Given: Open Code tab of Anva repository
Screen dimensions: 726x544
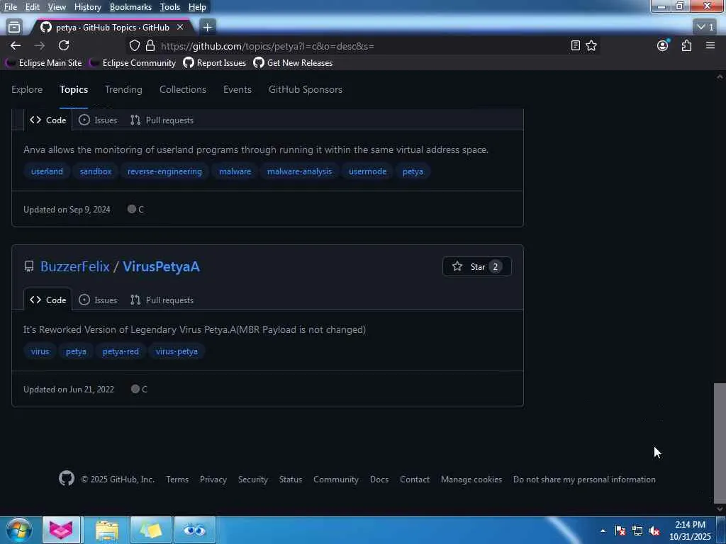Looking at the screenshot, I should [48, 120].
